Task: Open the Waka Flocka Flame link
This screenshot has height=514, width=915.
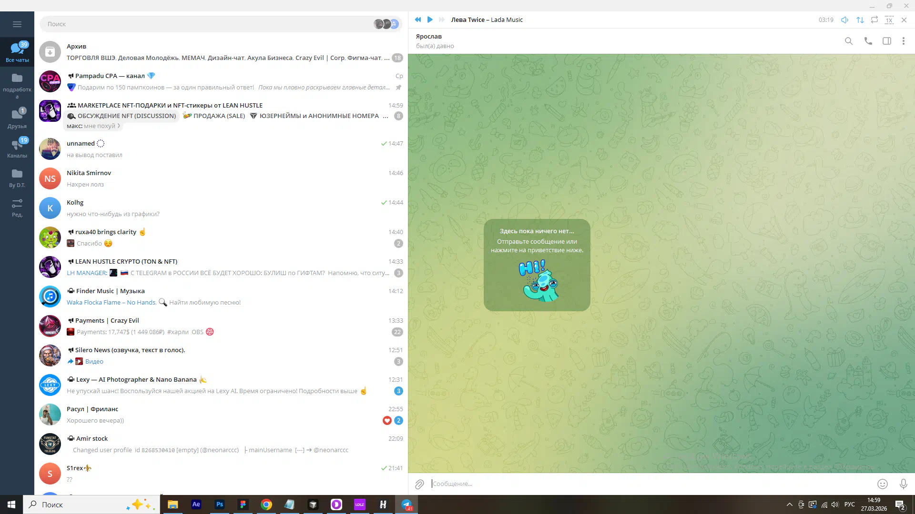Action: pos(111,303)
